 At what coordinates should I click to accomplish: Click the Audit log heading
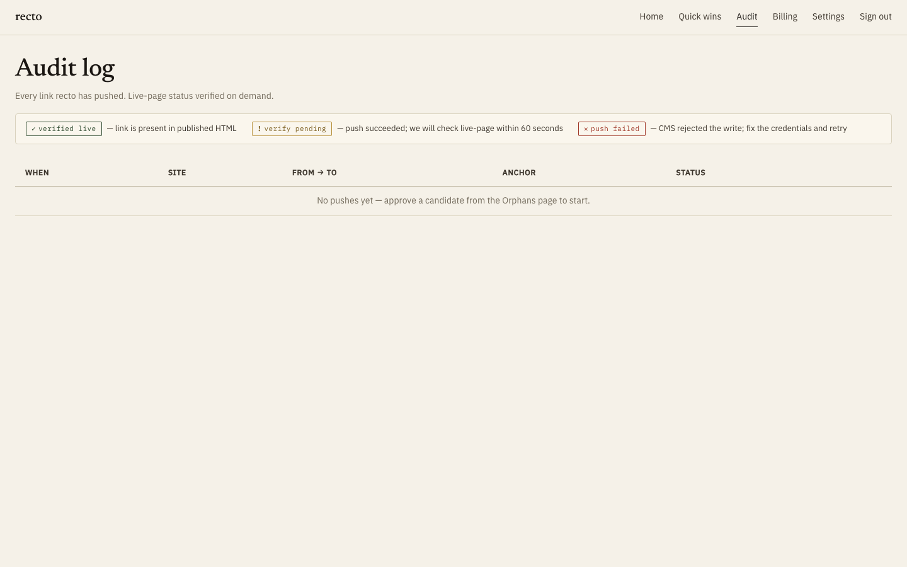(x=65, y=69)
